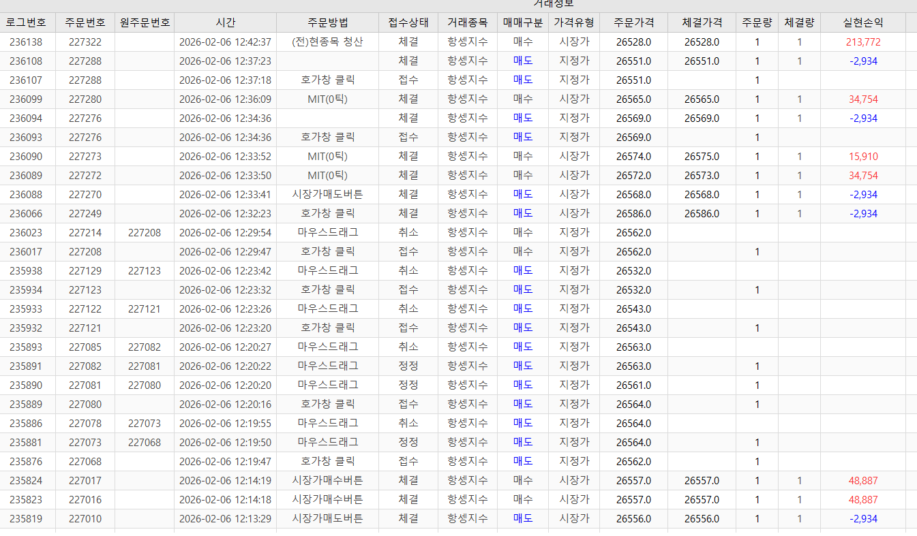Select log number 236138 cell
Screen dimensions: 917x536
pyautogui.click(x=26, y=42)
